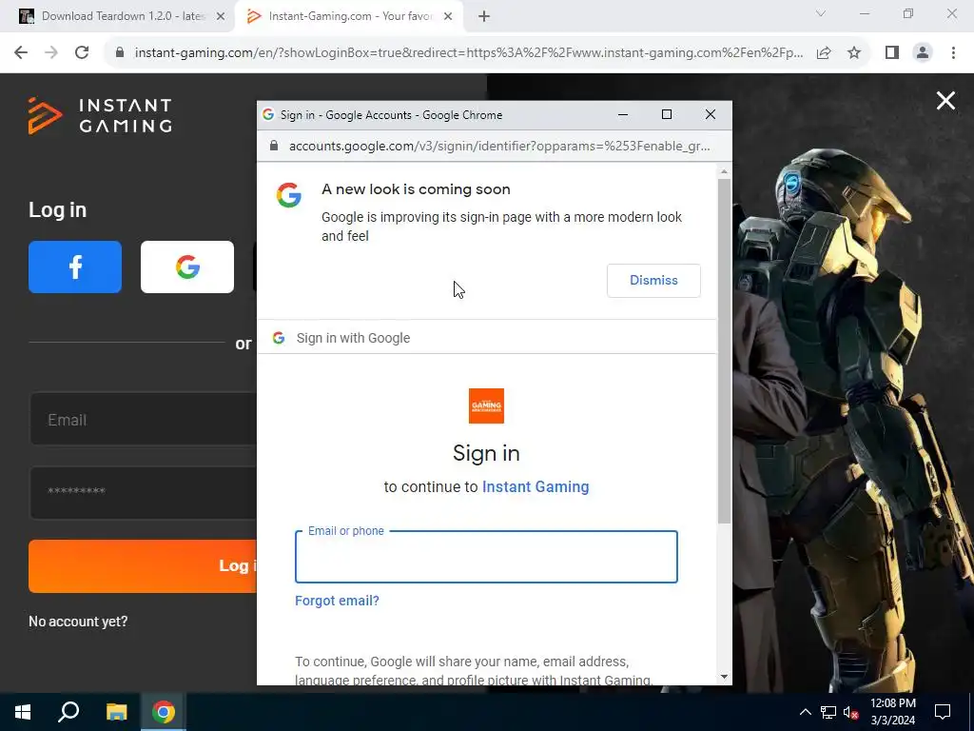The height and width of the screenshot is (731, 974).
Task: Open the Windows notification center
Action: coord(943,712)
